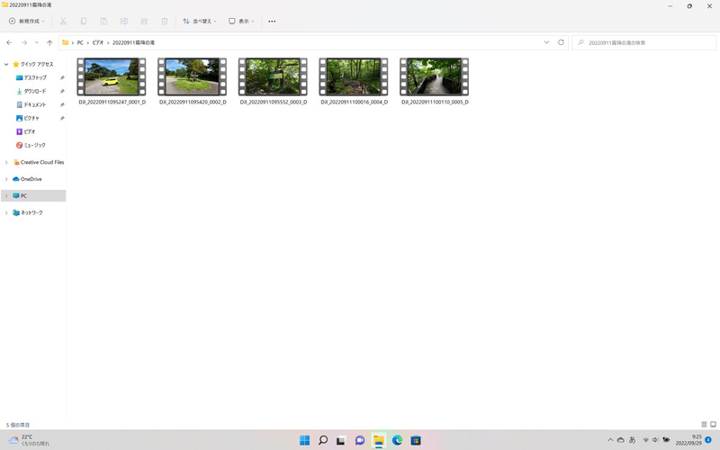This screenshot has width=720, height=450.
Task: Open ビデオ in sidebar
Action: click(30, 131)
